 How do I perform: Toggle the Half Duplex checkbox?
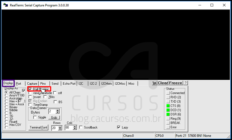(x=30, y=89)
